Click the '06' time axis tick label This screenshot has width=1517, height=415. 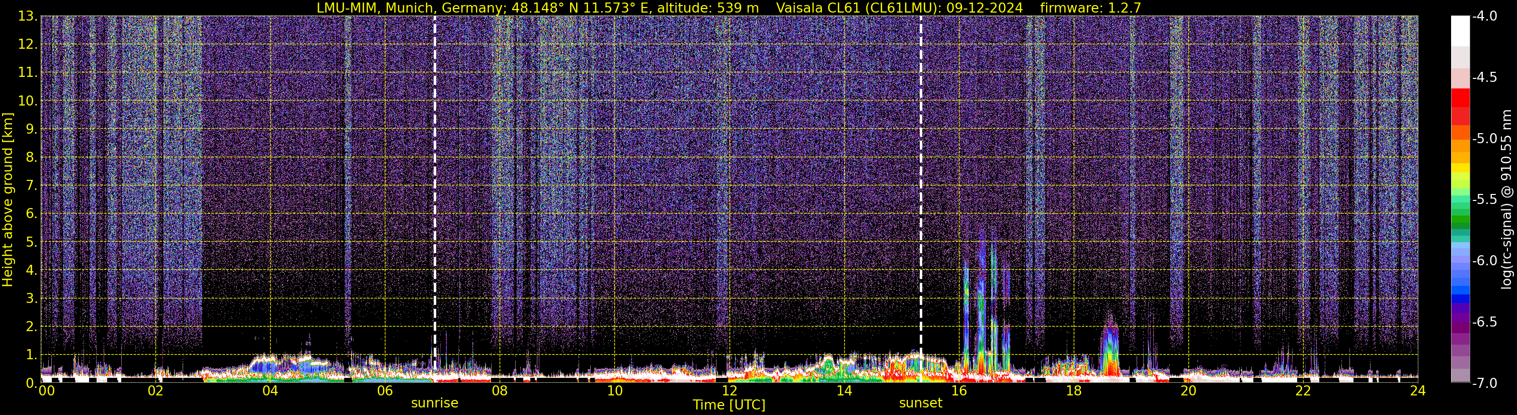(384, 391)
